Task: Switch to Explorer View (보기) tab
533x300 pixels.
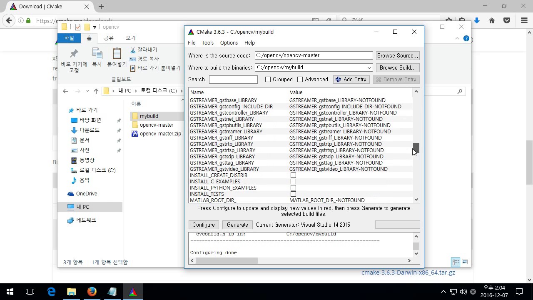Action: click(131, 38)
